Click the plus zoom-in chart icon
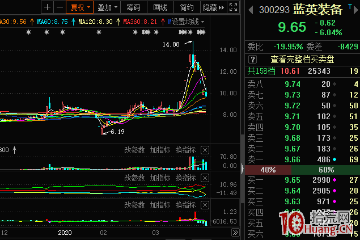The height and width of the screenshot is (240, 360). (46, 7)
